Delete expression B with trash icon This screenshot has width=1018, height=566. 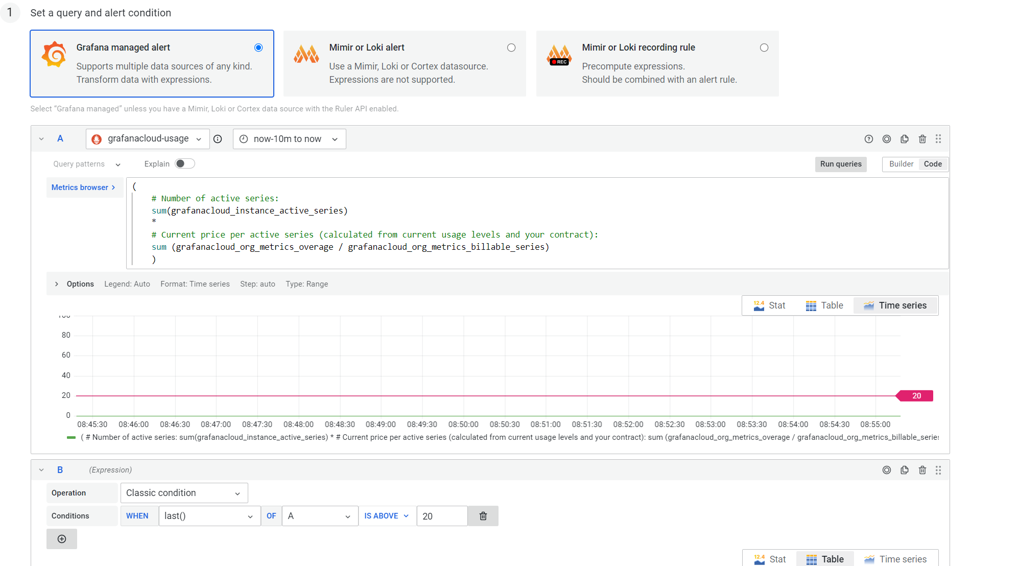[922, 470]
